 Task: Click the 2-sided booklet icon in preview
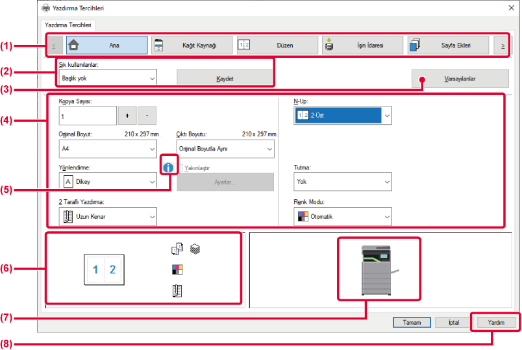tap(177, 291)
